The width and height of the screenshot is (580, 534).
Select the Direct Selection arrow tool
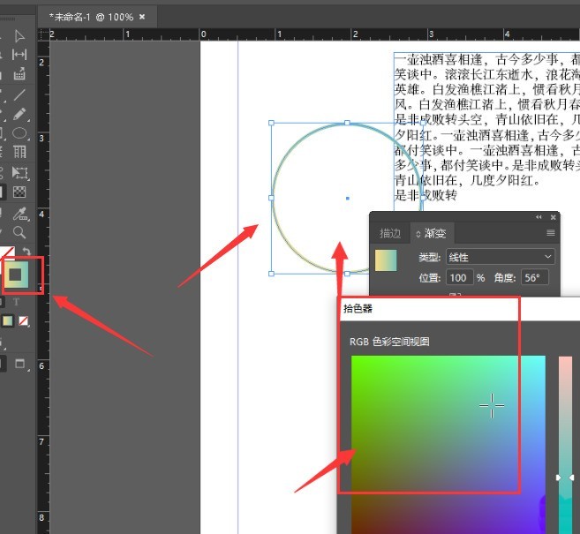click(19, 36)
